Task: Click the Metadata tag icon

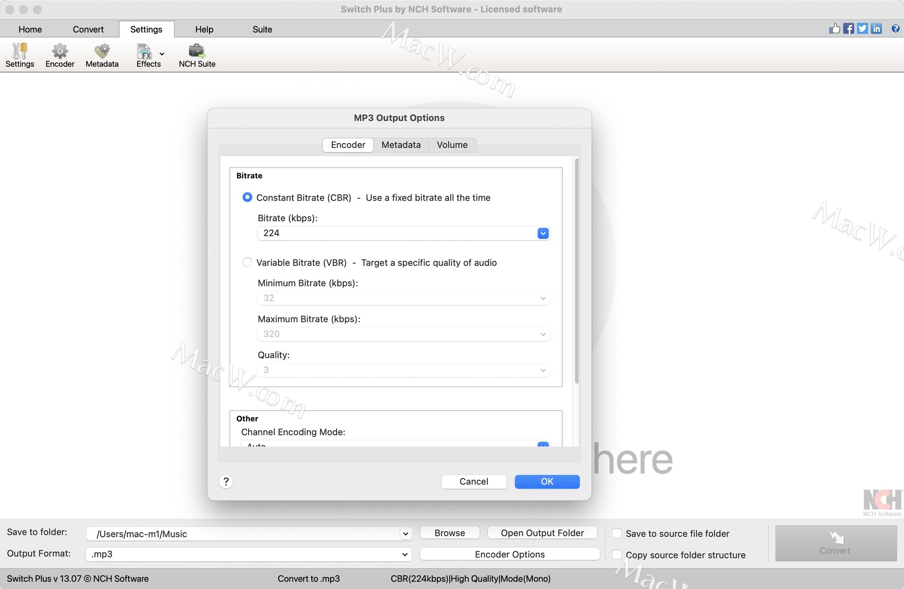Action: [x=102, y=51]
